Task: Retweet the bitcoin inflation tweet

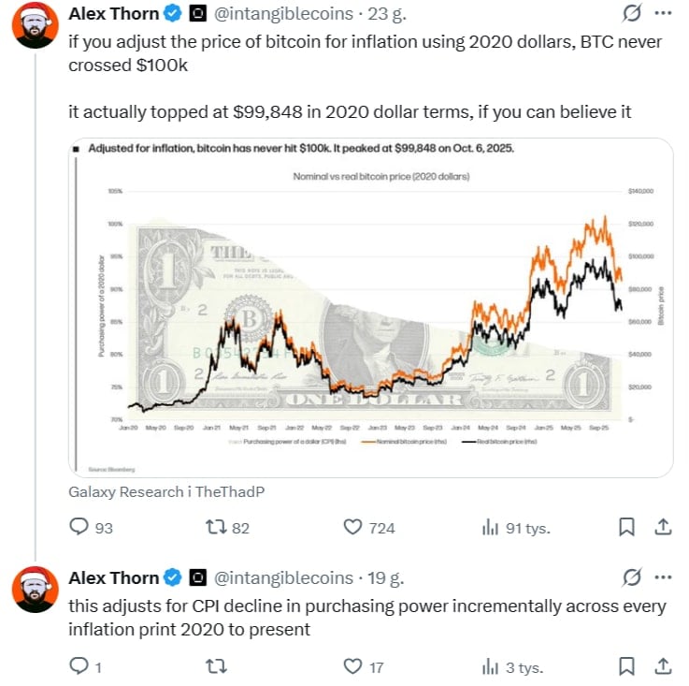Action: coord(215,528)
